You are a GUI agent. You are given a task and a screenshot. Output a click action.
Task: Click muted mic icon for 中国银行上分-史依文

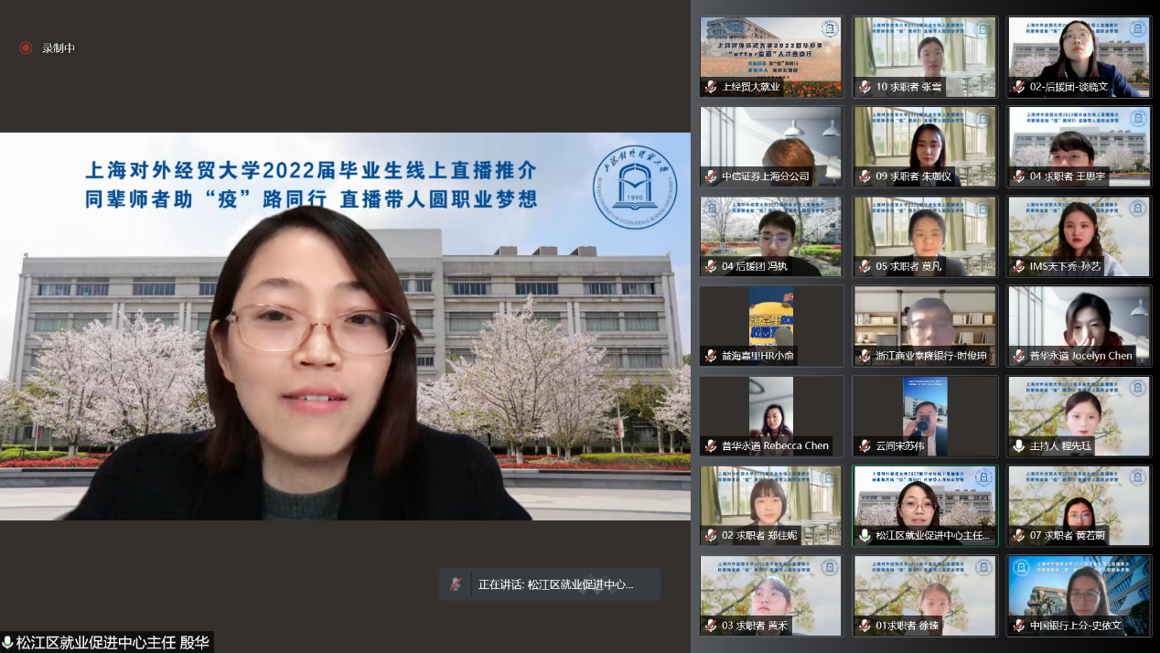1018,626
